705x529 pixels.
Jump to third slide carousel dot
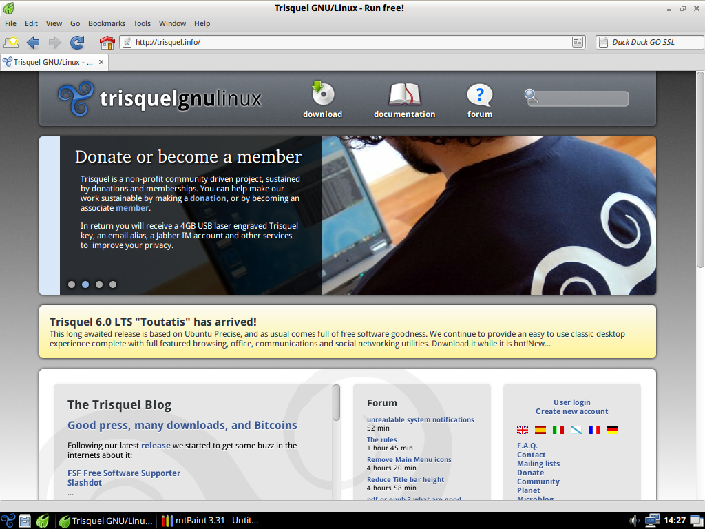99,284
